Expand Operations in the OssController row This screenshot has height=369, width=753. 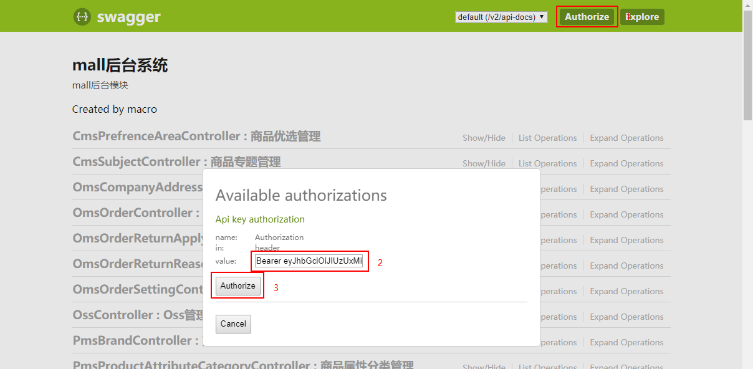coord(626,317)
